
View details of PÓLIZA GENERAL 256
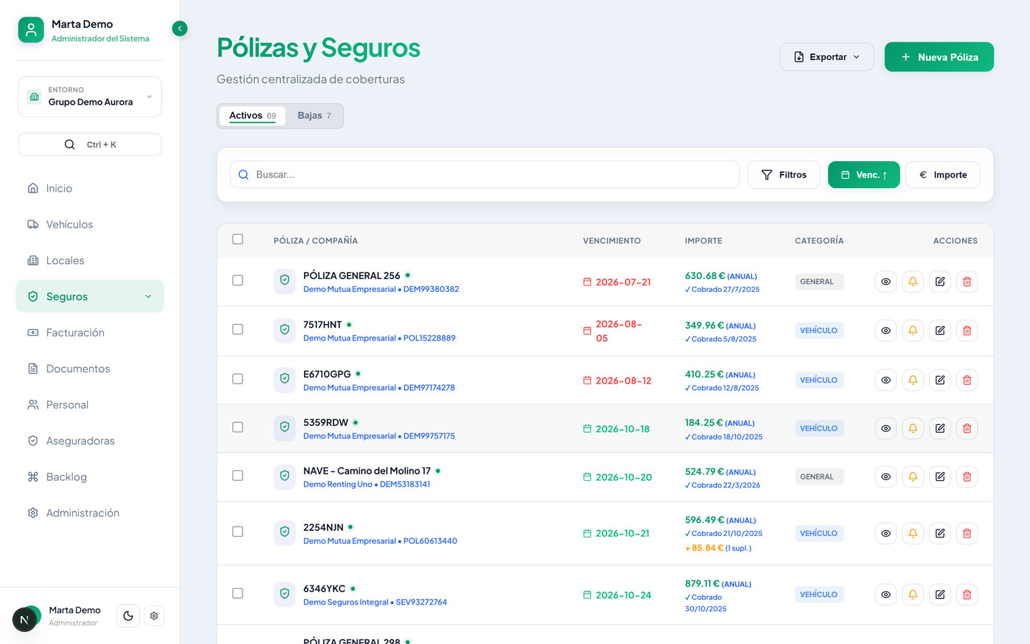click(886, 282)
